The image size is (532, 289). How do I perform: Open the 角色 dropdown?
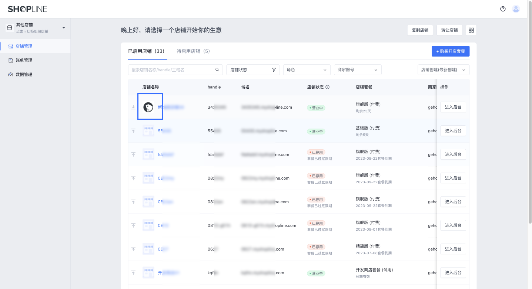307,69
